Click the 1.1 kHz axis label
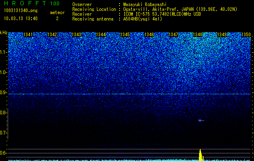This screenshot has width=254, height=161. (x=3, y=52)
